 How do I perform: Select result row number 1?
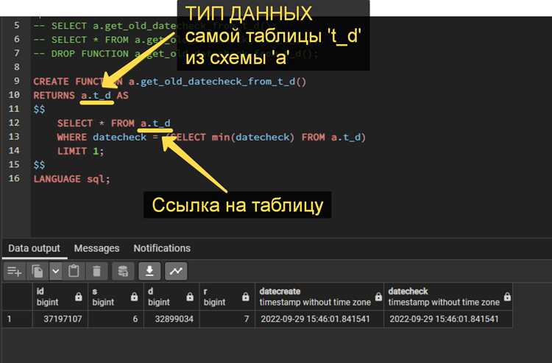(x=17, y=319)
